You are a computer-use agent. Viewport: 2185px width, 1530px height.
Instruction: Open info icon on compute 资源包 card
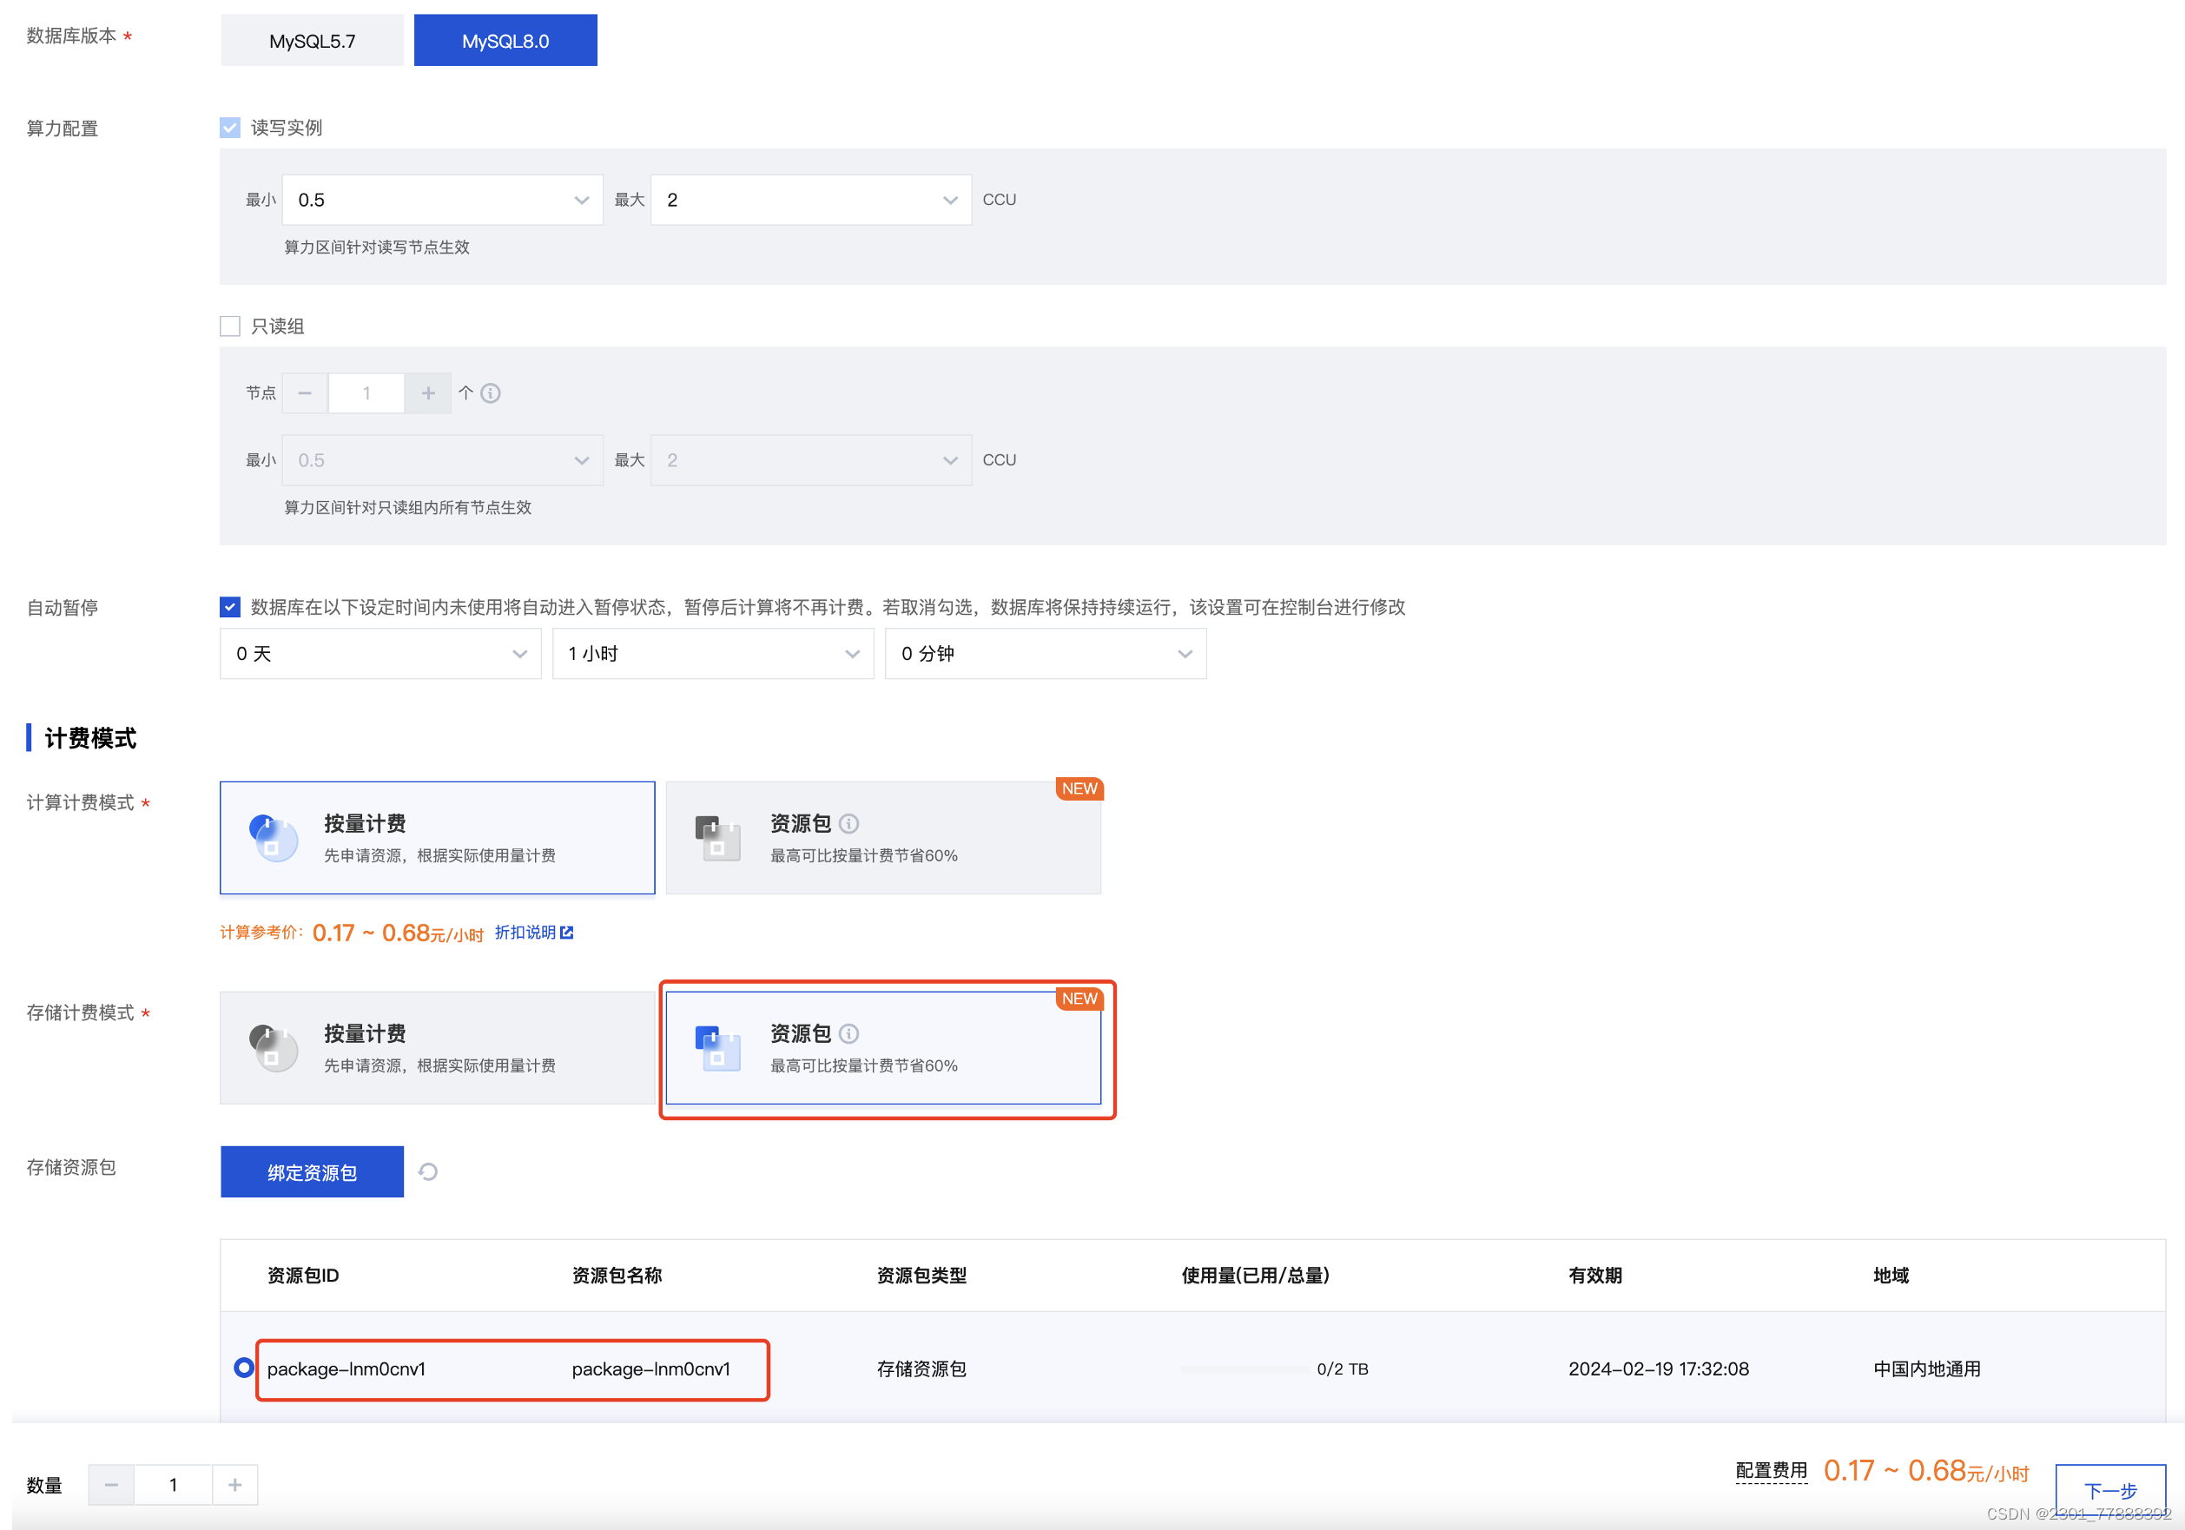tap(848, 824)
